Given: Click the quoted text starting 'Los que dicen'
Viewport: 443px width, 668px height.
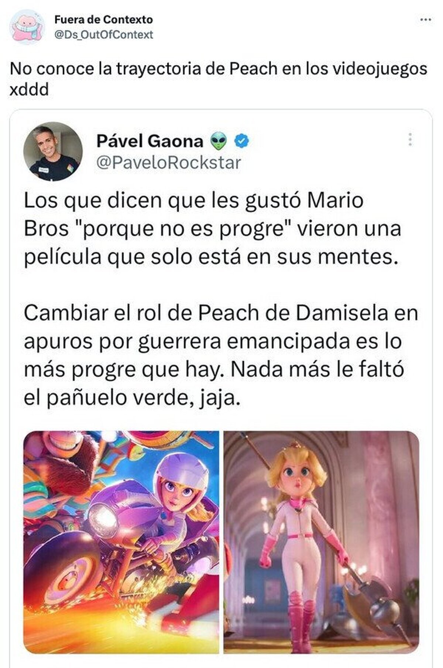Looking at the screenshot, I should click(212, 229).
